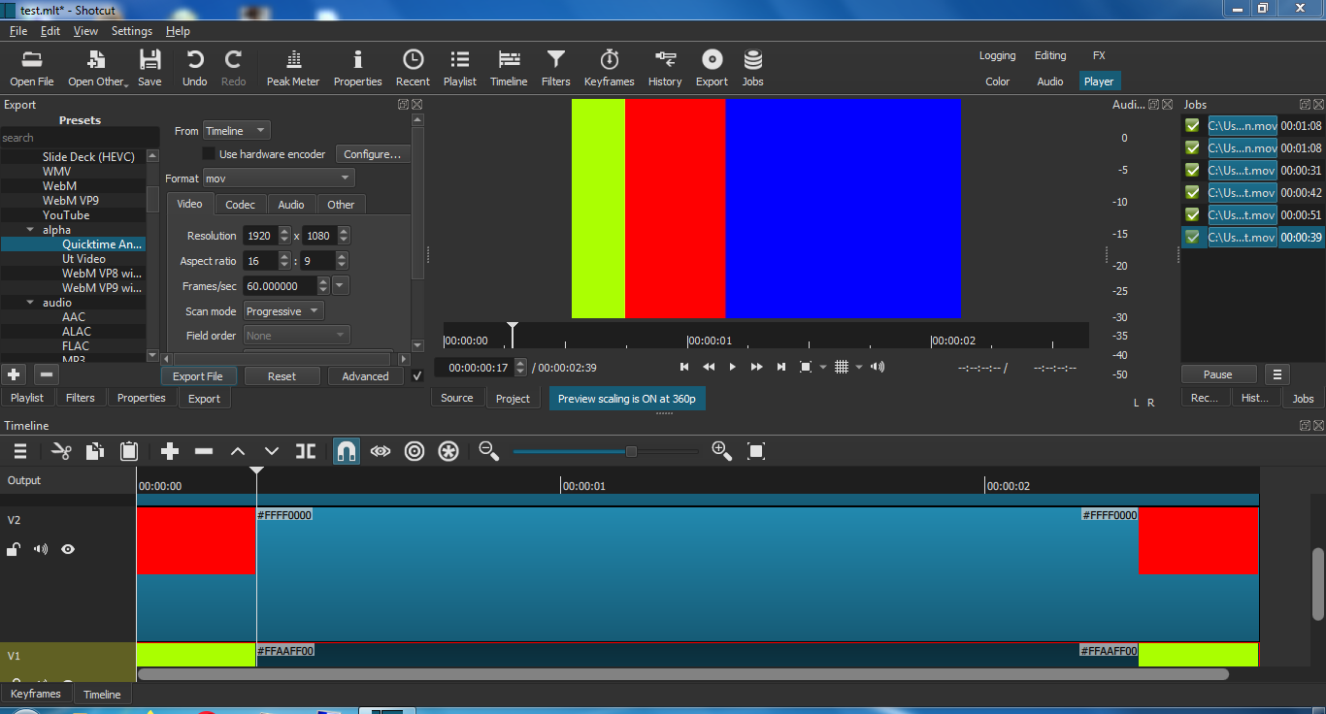Open the From Timeline dropdown
This screenshot has height=714, width=1326.
pyautogui.click(x=237, y=131)
